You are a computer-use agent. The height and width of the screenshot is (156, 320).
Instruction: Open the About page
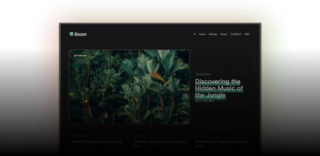pos(224,34)
